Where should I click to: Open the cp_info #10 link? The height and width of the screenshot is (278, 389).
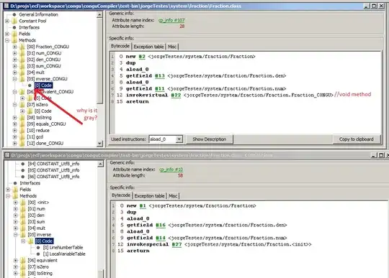point(171,170)
